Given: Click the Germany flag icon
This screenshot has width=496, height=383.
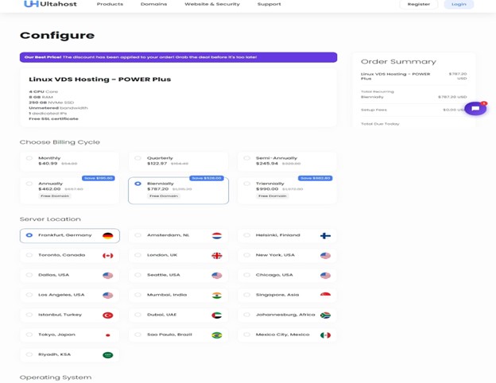Looking at the screenshot, I should tap(108, 236).
